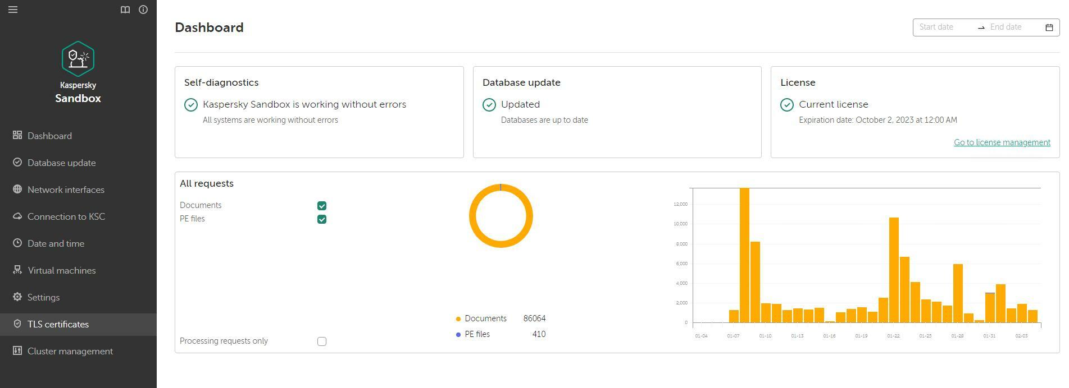
Task: Open the documentation book icon
Action: click(x=125, y=10)
